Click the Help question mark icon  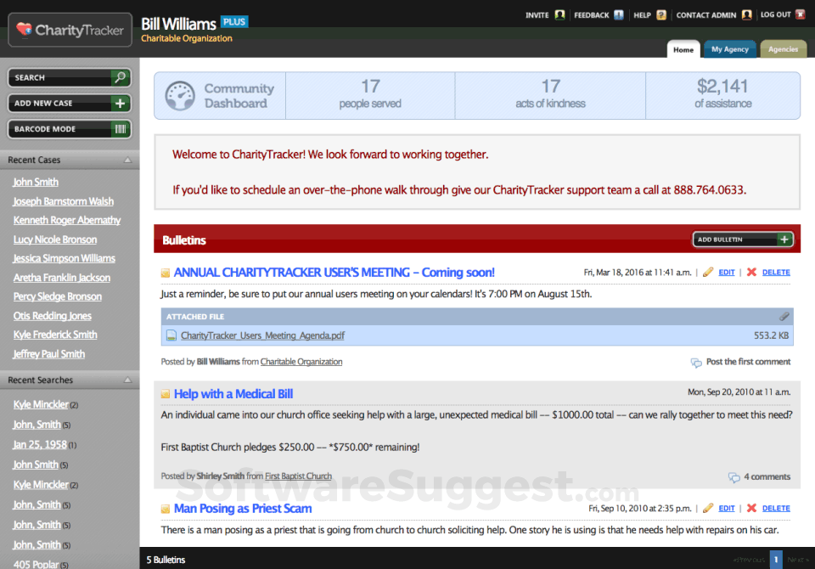(x=662, y=14)
